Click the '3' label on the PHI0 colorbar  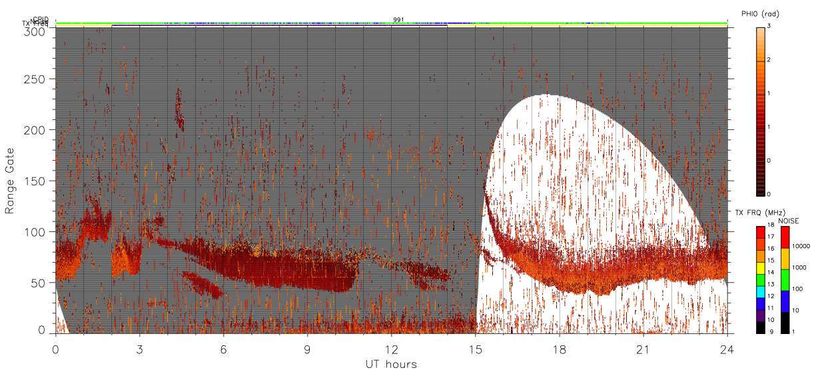click(770, 27)
